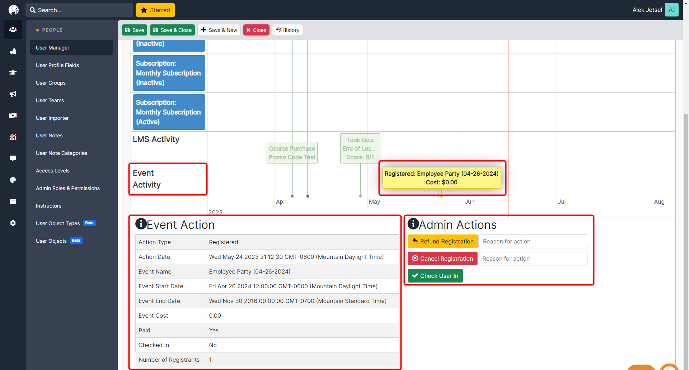Click the elephant logo icon
This screenshot has height=370, width=689.
[13, 10]
